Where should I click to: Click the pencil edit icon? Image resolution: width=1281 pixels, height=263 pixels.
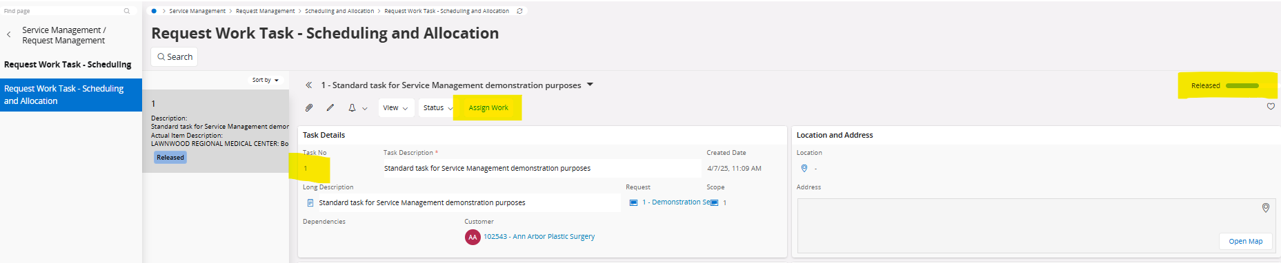[330, 108]
